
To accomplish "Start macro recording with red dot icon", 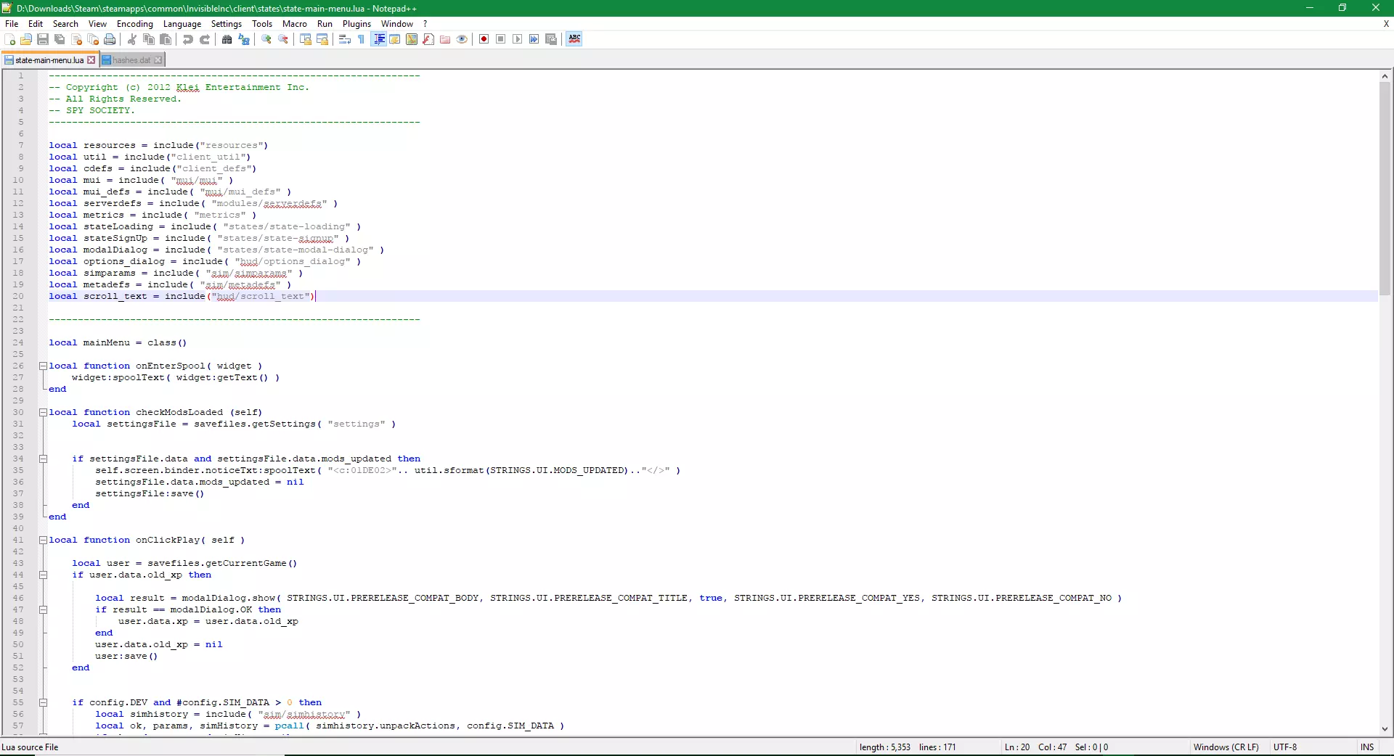I will point(484,39).
